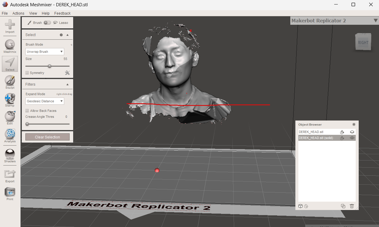
Task: Select the Brush selection icon
Action: click(x=29, y=23)
